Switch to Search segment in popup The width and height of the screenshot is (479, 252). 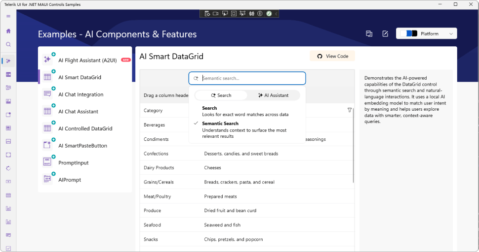[x=221, y=95]
